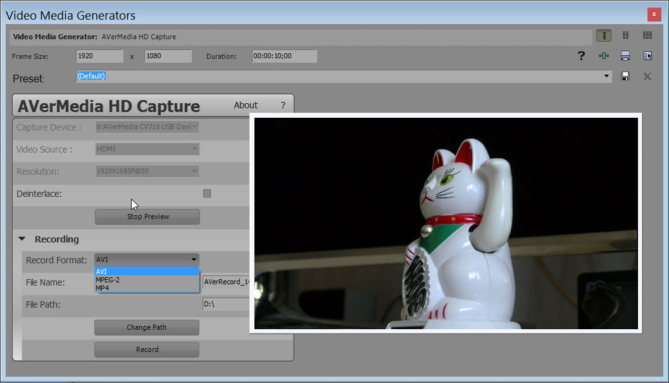
Task: Click the File Name field AVerRecord
Action: pyautogui.click(x=226, y=282)
